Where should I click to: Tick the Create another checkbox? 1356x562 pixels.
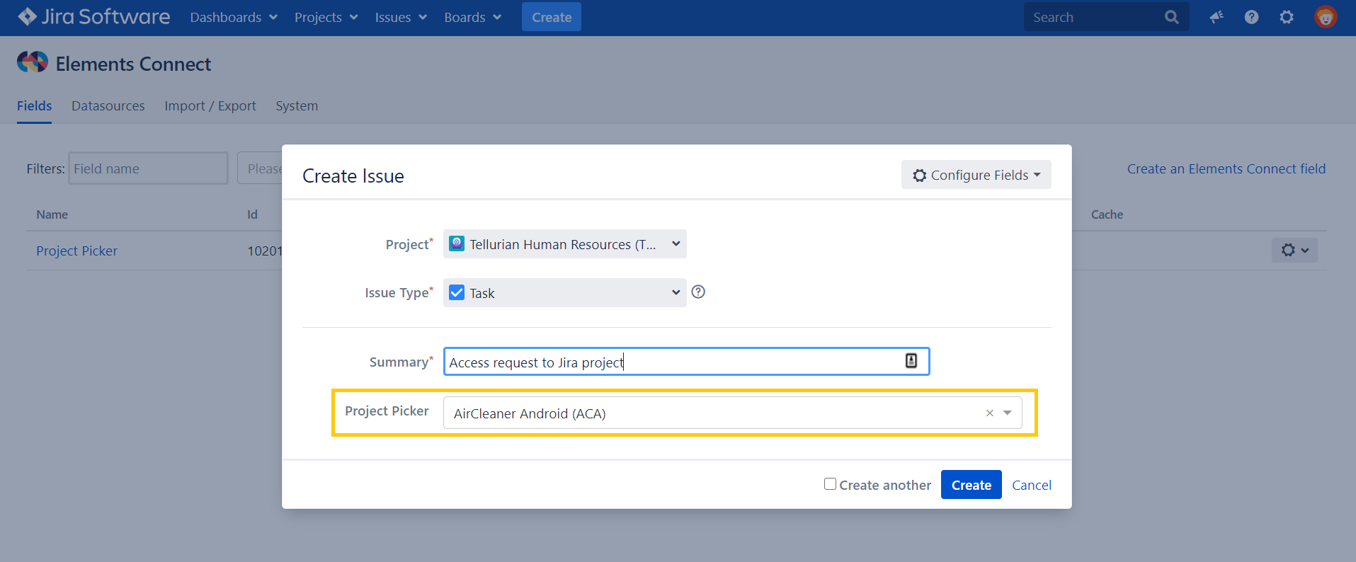point(830,484)
